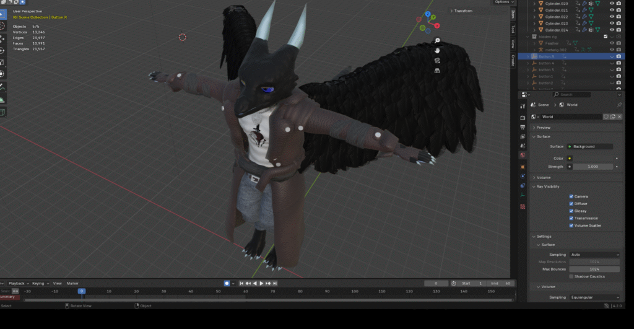Open the Playback menu in the timeline
The image size is (634, 329).
[x=17, y=283]
